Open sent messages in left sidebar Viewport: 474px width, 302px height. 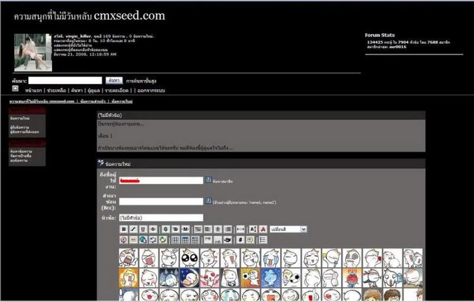(x=24, y=131)
